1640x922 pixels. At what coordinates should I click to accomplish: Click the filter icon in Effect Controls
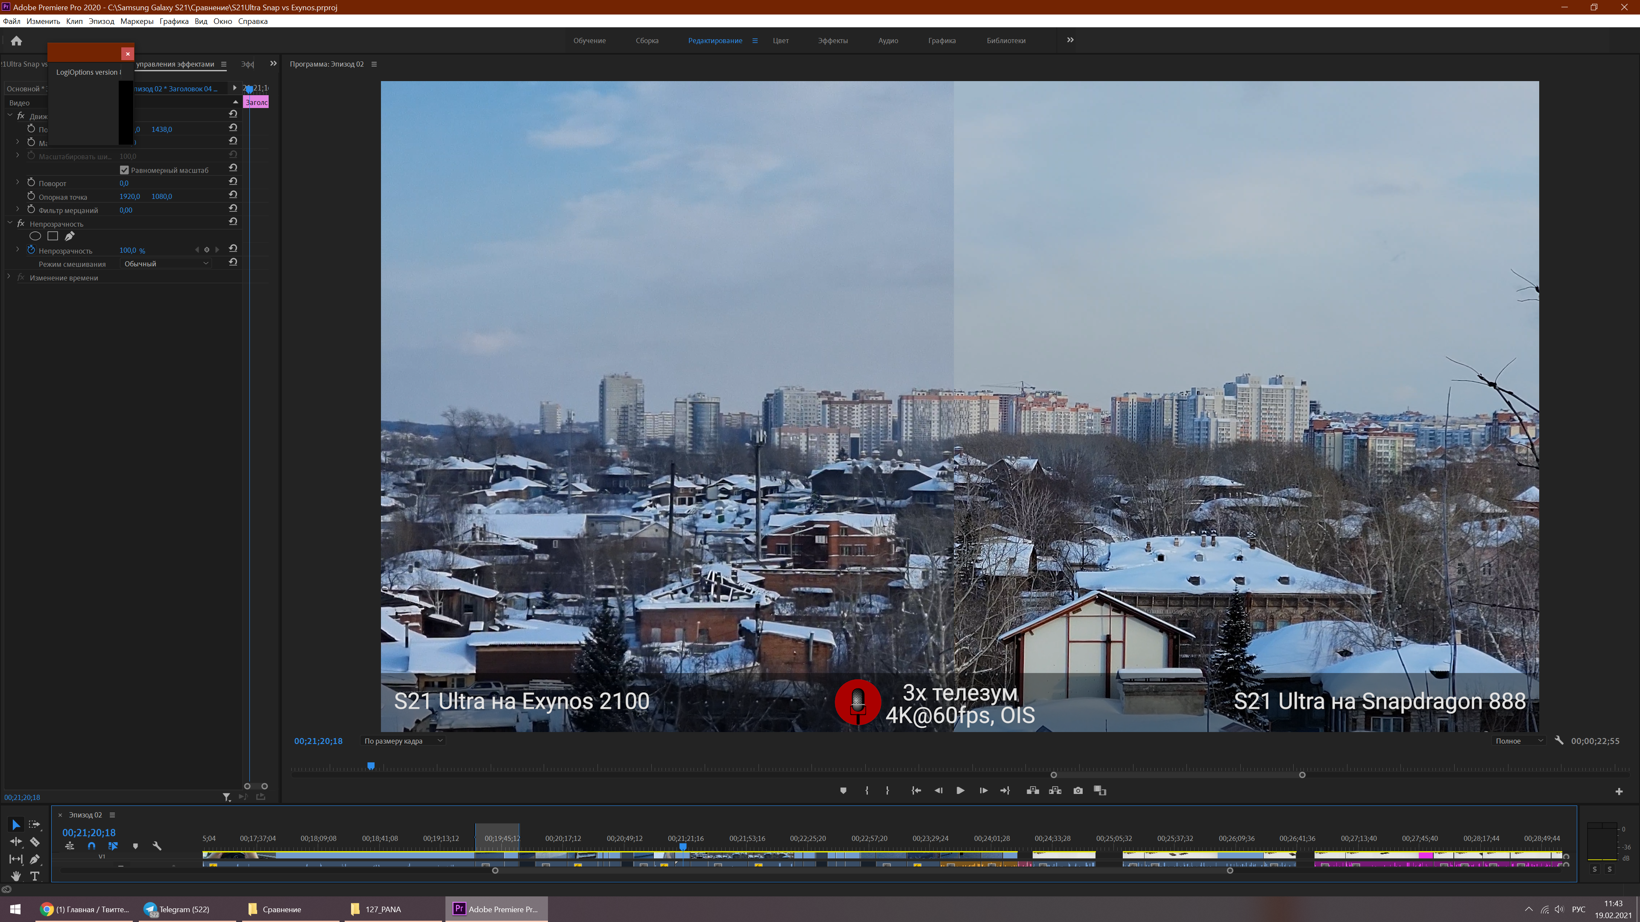(227, 797)
